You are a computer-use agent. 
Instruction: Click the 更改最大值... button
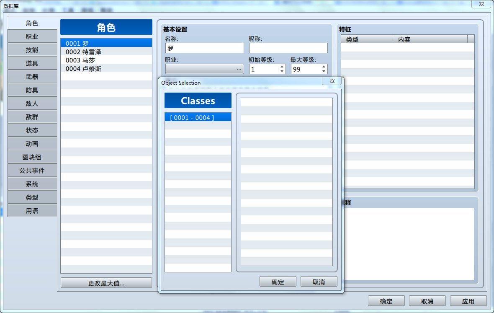pyautogui.click(x=106, y=283)
